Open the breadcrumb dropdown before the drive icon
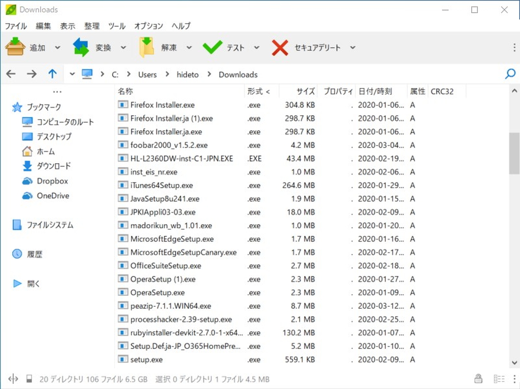The width and height of the screenshot is (520, 389). tap(72, 74)
